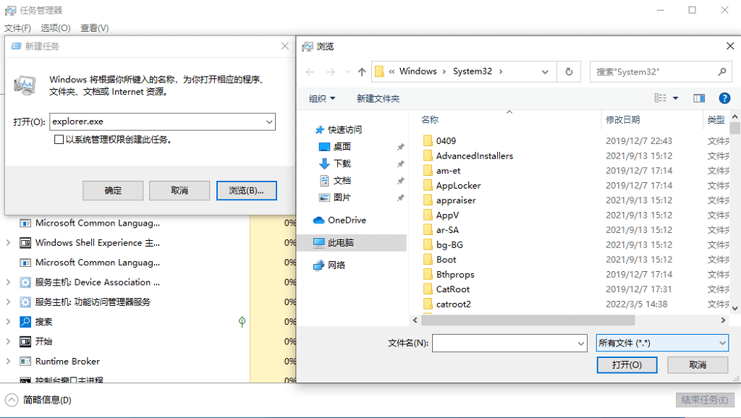Viewport: 741px width, 418px height.
Task: Click Windows segment in address breadcrumb
Action: point(418,72)
